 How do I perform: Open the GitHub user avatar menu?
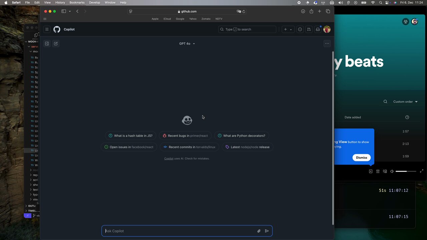pos(327,29)
